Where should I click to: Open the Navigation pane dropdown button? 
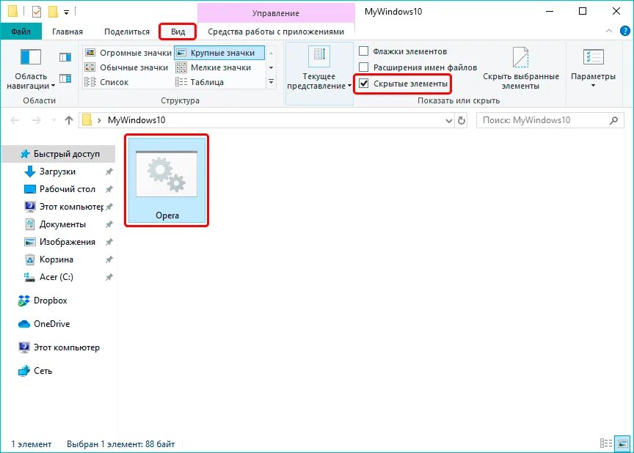(31, 69)
